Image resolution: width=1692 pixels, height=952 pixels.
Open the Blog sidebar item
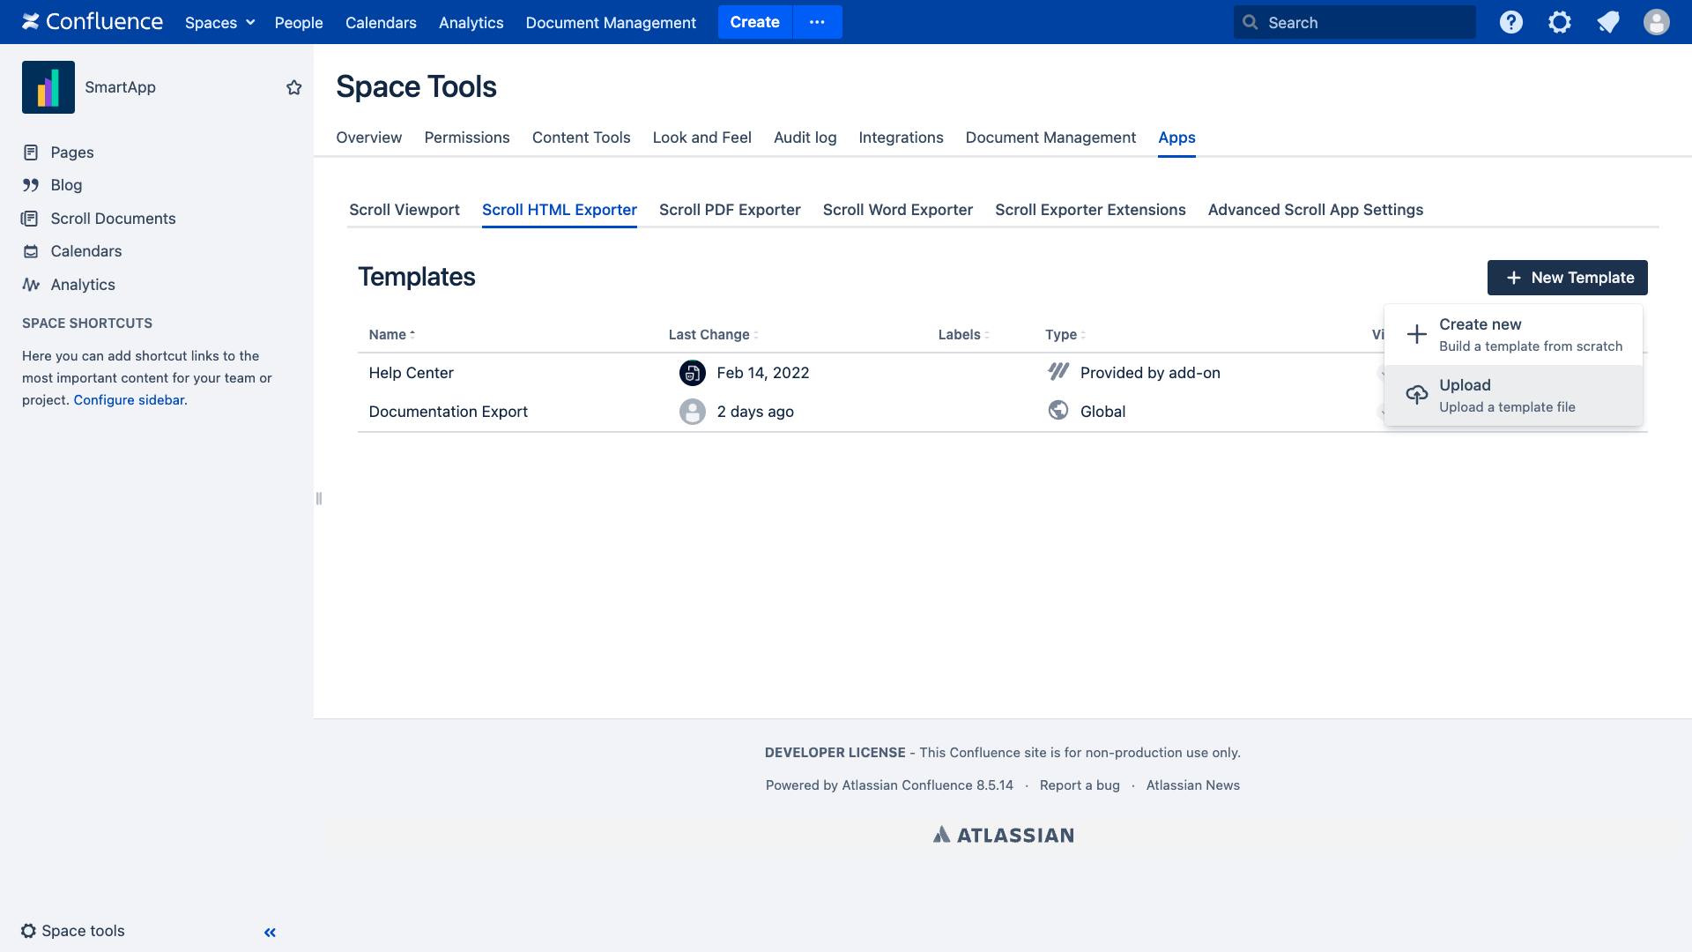66,185
